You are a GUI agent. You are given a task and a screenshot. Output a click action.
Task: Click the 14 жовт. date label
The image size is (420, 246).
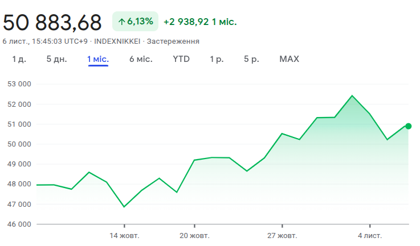pyautogui.click(x=124, y=235)
